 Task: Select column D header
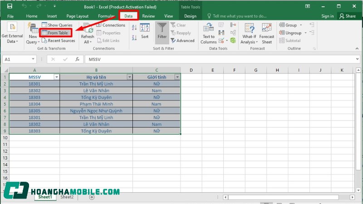coord(191,70)
